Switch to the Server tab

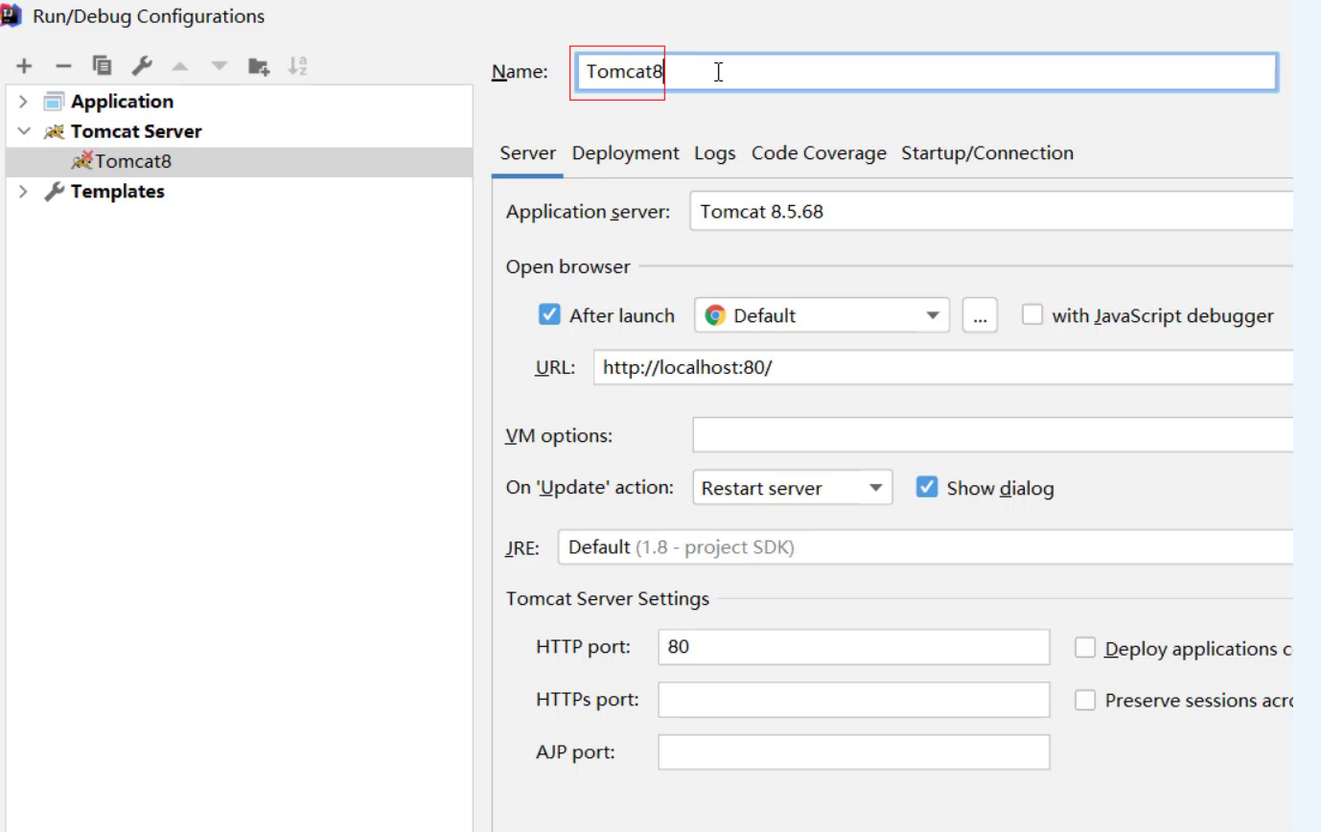click(527, 153)
